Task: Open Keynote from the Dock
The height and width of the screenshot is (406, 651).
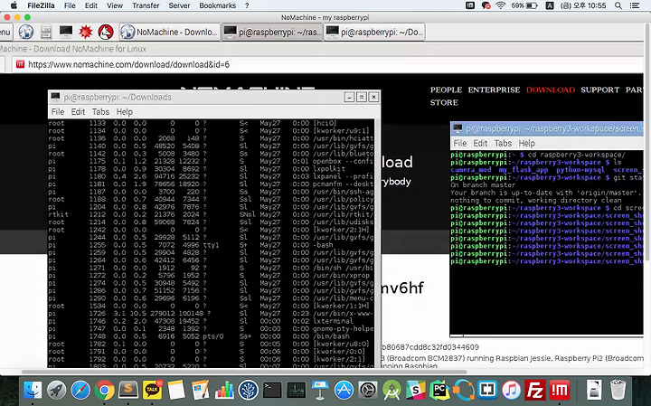Action: click(x=320, y=391)
